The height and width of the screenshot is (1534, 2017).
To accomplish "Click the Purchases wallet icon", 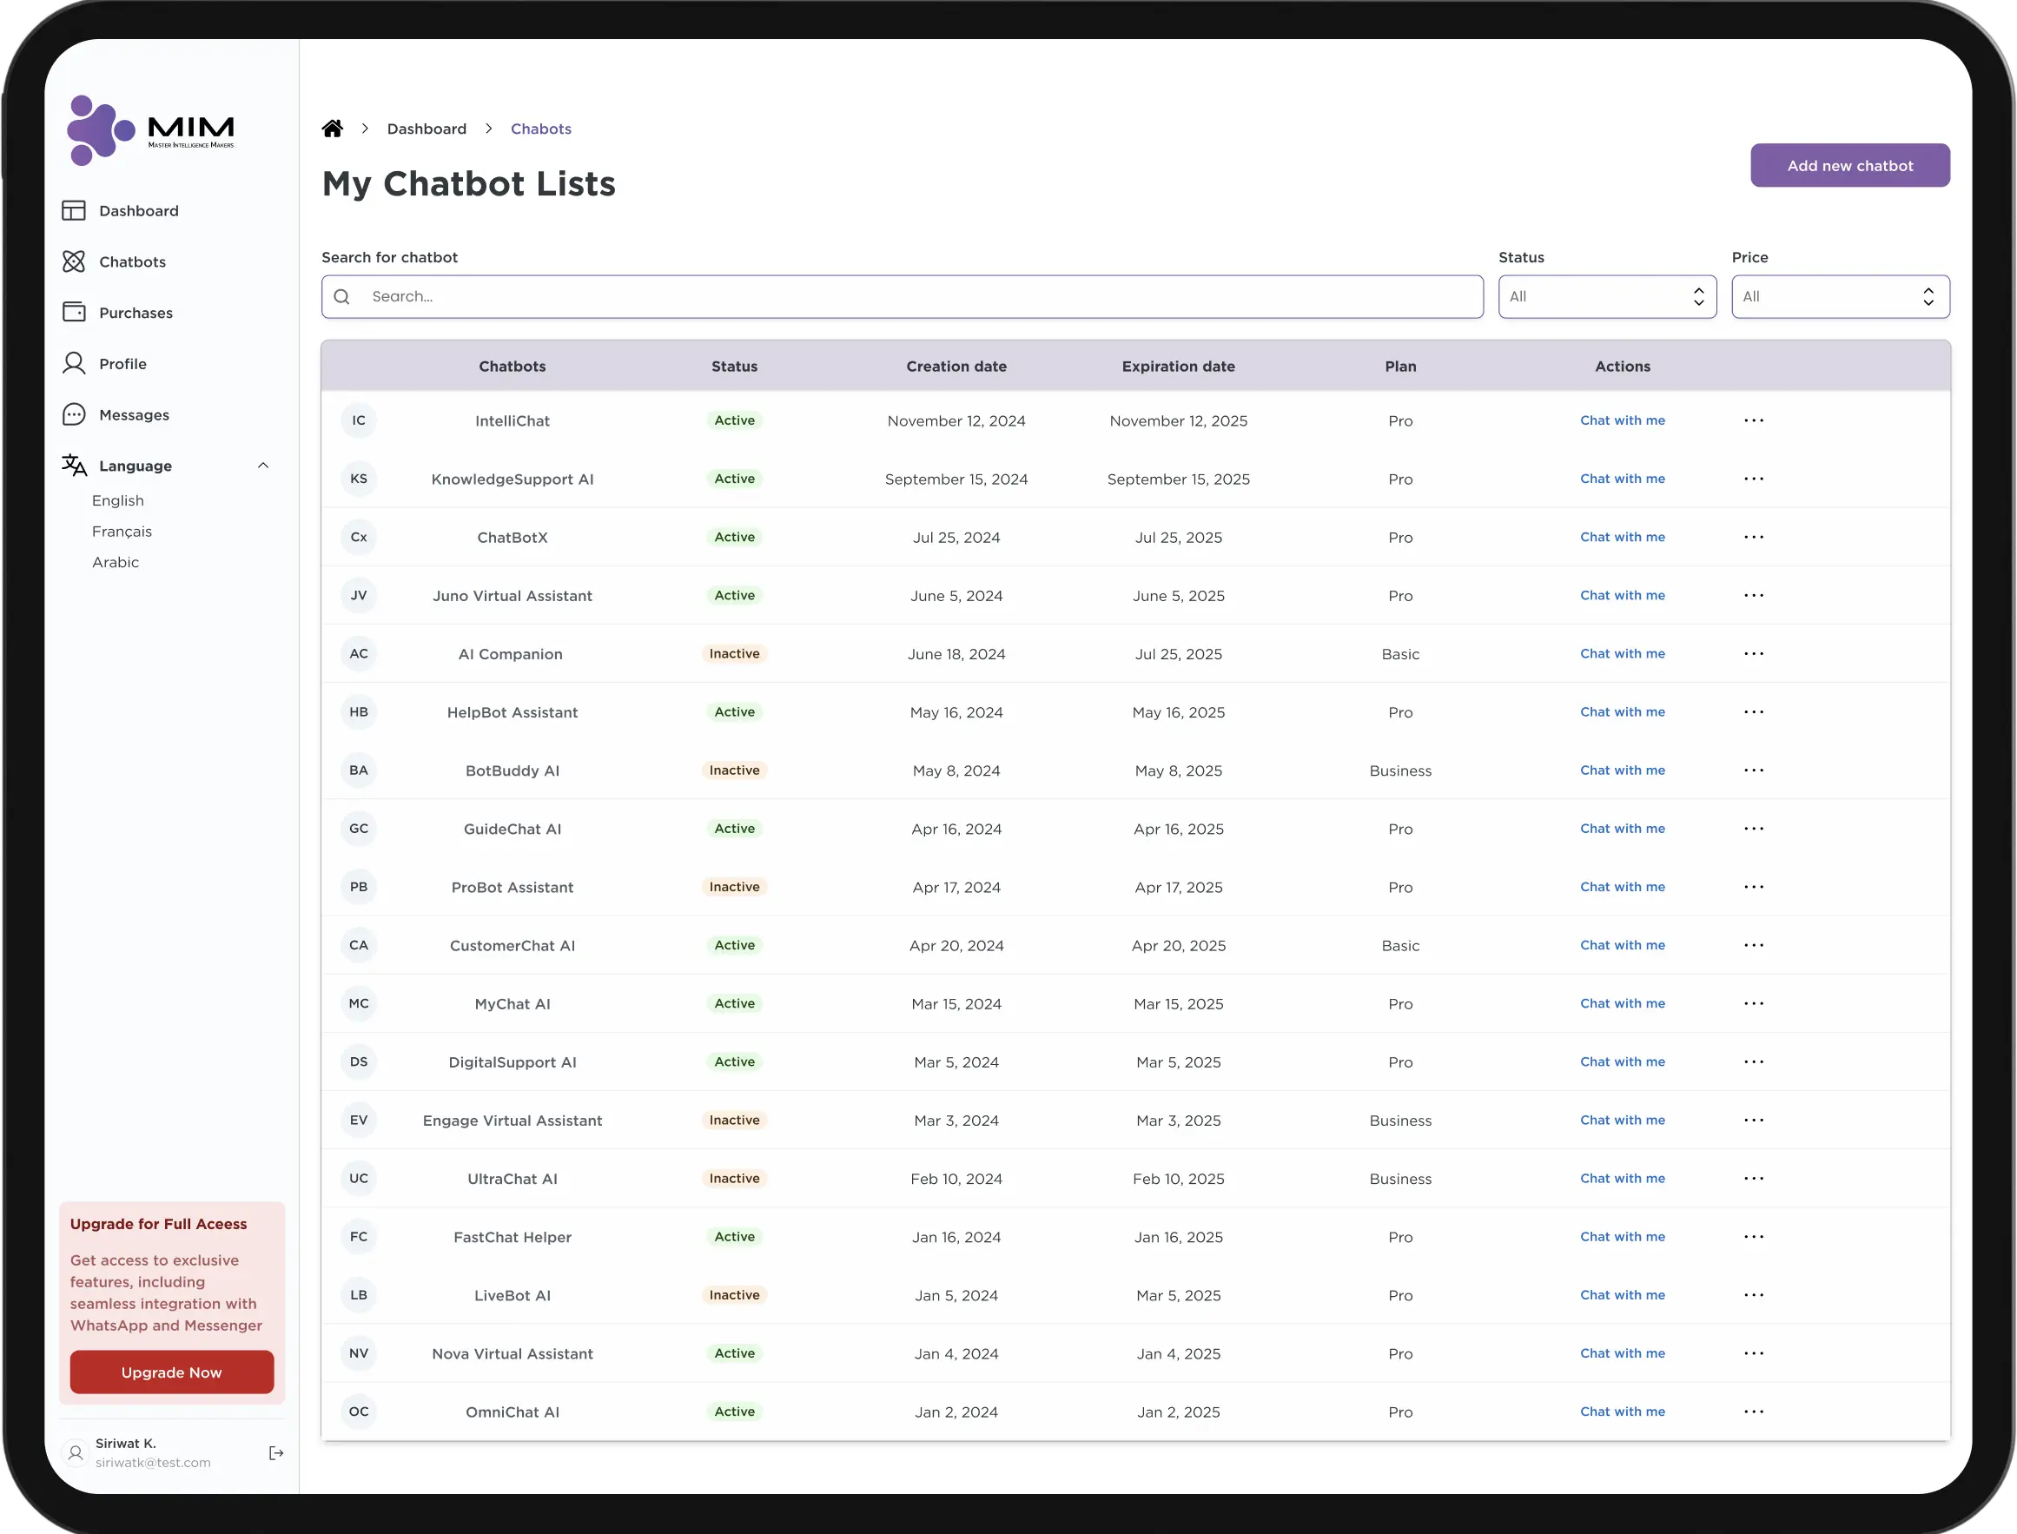I will coord(74,313).
